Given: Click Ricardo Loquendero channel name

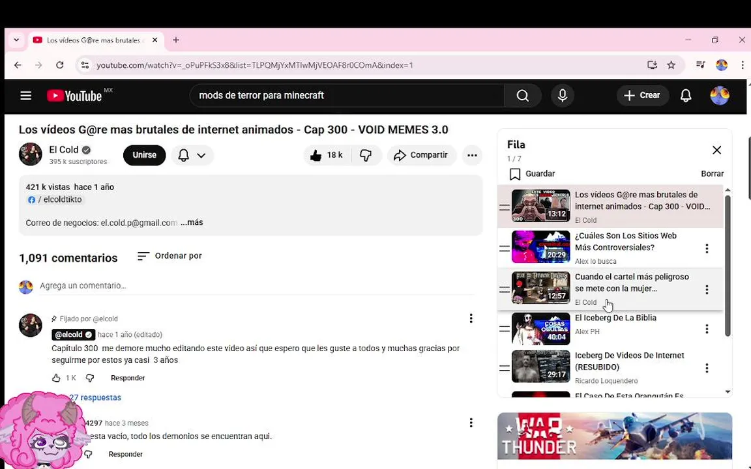Looking at the screenshot, I should [x=606, y=381].
